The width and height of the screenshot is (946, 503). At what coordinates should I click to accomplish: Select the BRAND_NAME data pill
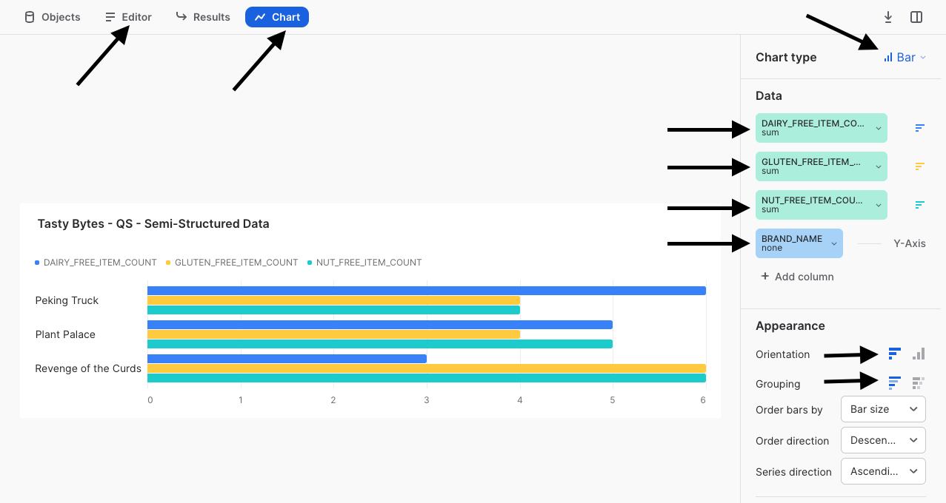pyautogui.click(x=799, y=243)
